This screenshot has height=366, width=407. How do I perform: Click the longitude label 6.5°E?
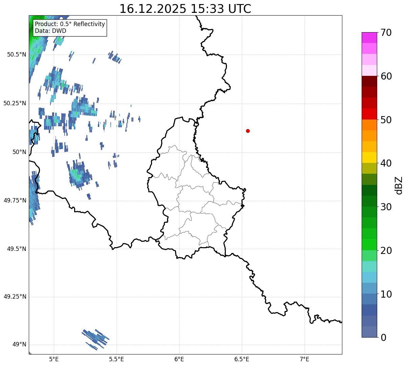[x=242, y=359]
